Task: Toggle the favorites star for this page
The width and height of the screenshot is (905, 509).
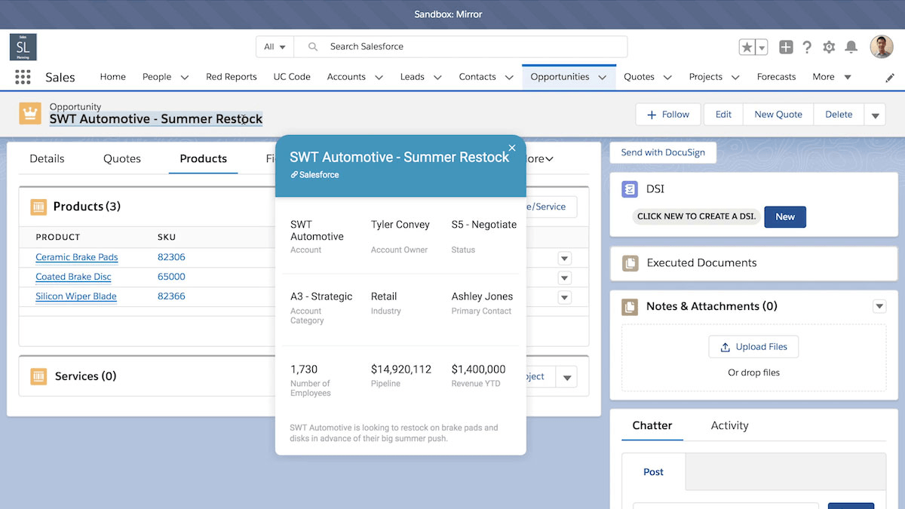Action: 747,46
